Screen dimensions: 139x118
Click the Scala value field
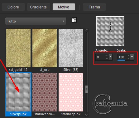click(x=122, y=57)
